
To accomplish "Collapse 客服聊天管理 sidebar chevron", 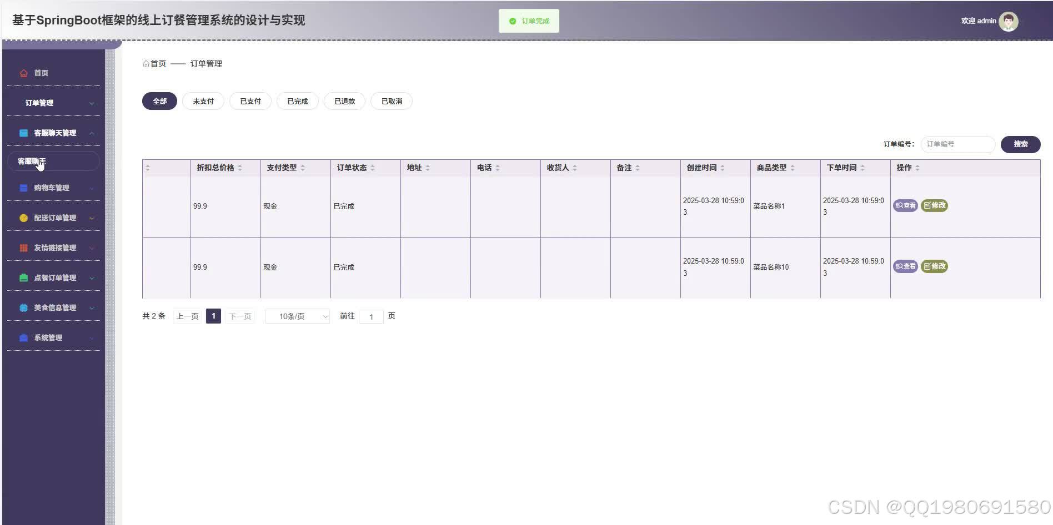I will click(92, 133).
